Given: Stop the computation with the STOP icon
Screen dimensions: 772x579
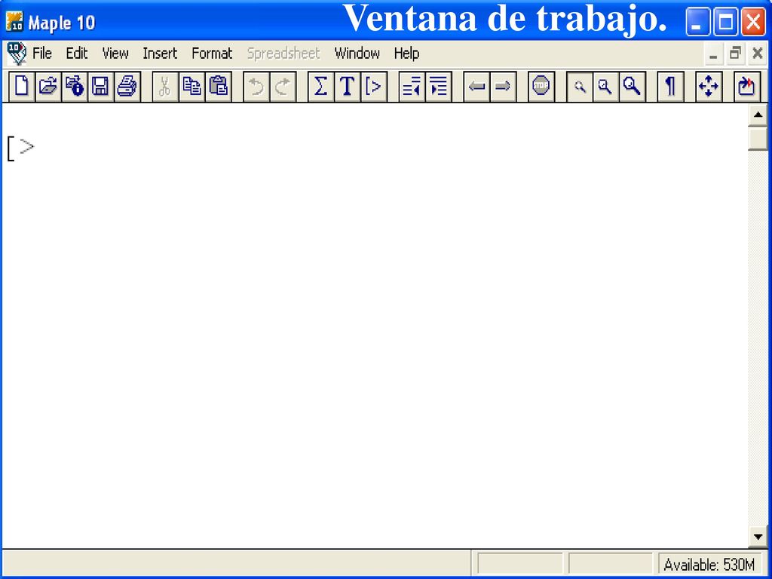Looking at the screenshot, I should point(541,87).
